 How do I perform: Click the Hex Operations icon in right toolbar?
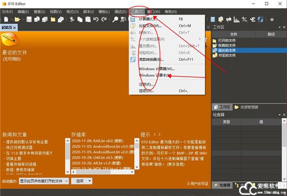[x=244, y=20]
